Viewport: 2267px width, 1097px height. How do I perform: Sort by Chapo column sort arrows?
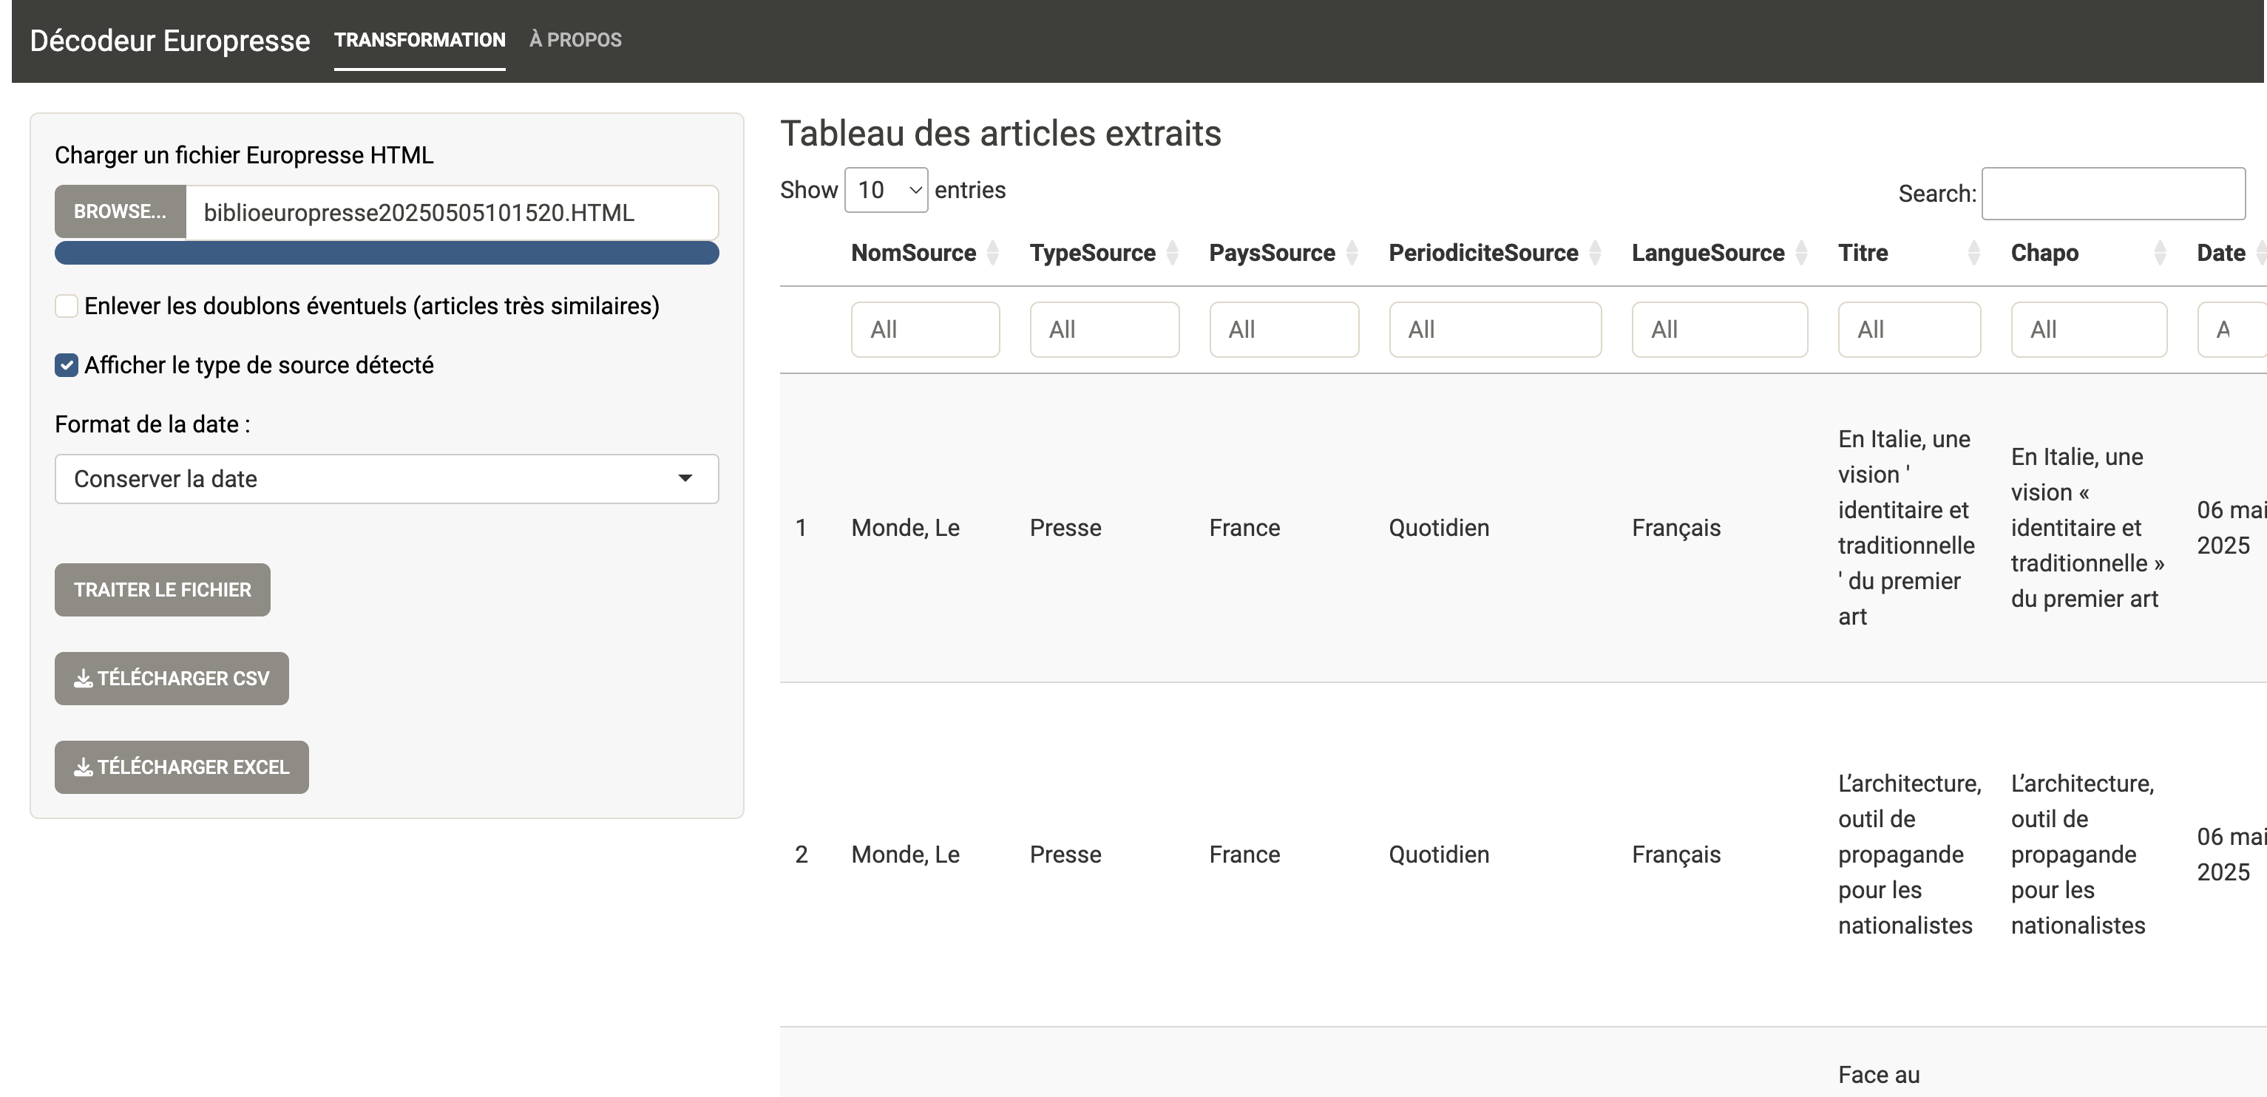pos(2160,254)
